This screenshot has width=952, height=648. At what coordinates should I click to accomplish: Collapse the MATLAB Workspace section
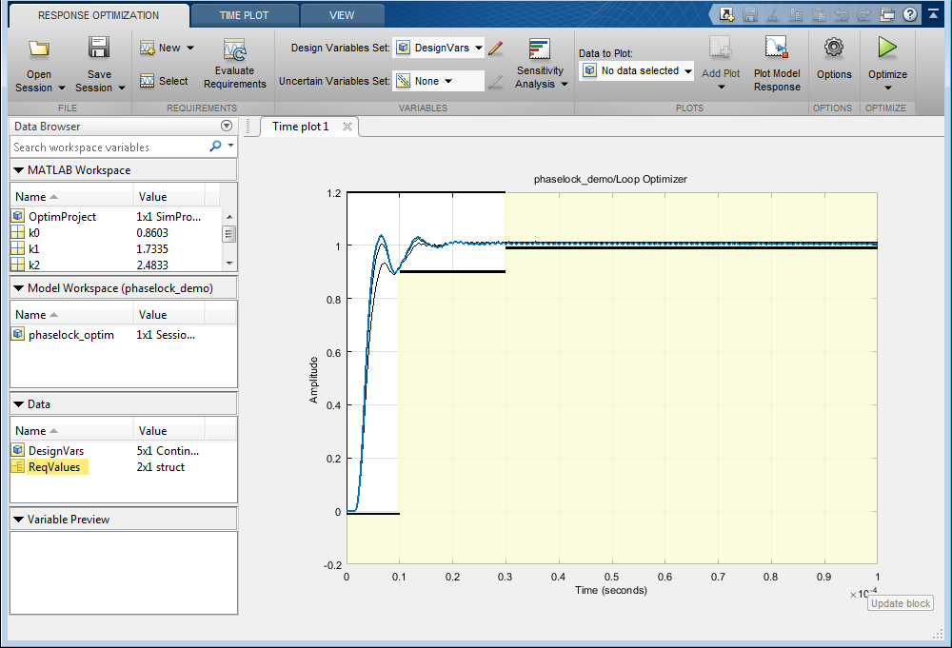coord(19,170)
